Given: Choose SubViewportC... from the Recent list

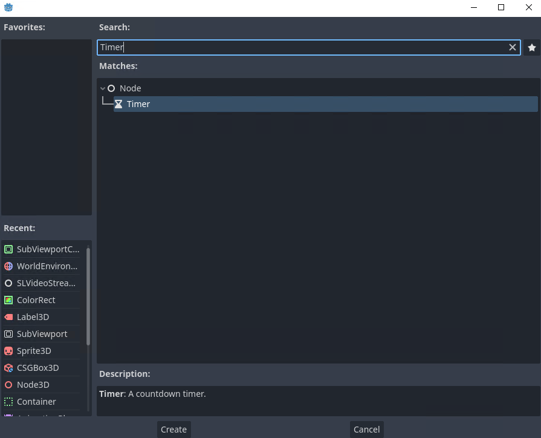Looking at the screenshot, I should point(42,249).
